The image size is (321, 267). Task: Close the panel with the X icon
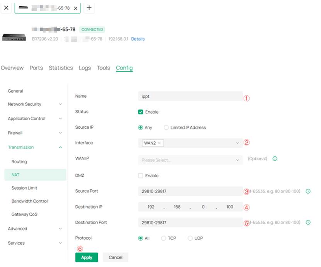(6, 8)
